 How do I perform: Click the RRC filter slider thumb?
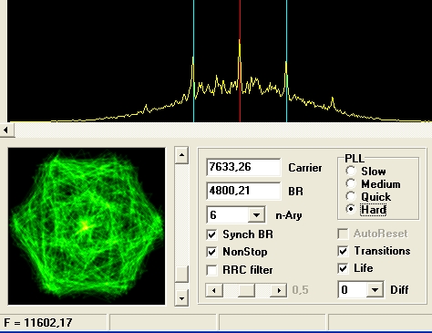pyautogui.click(x=246, y=290)
